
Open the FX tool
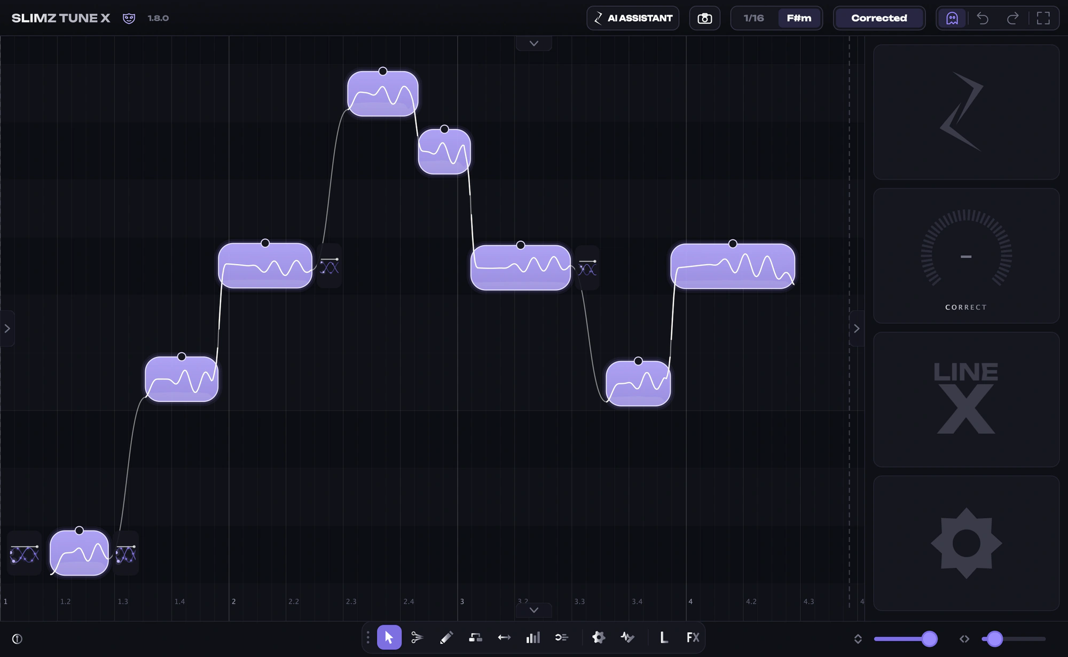pyautogui.click(x=693, y=637)
